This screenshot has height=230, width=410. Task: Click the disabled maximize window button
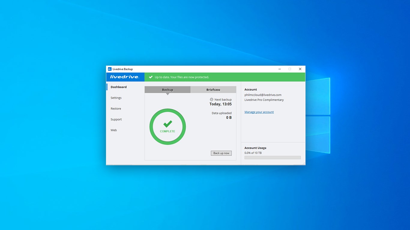(290, 69)
